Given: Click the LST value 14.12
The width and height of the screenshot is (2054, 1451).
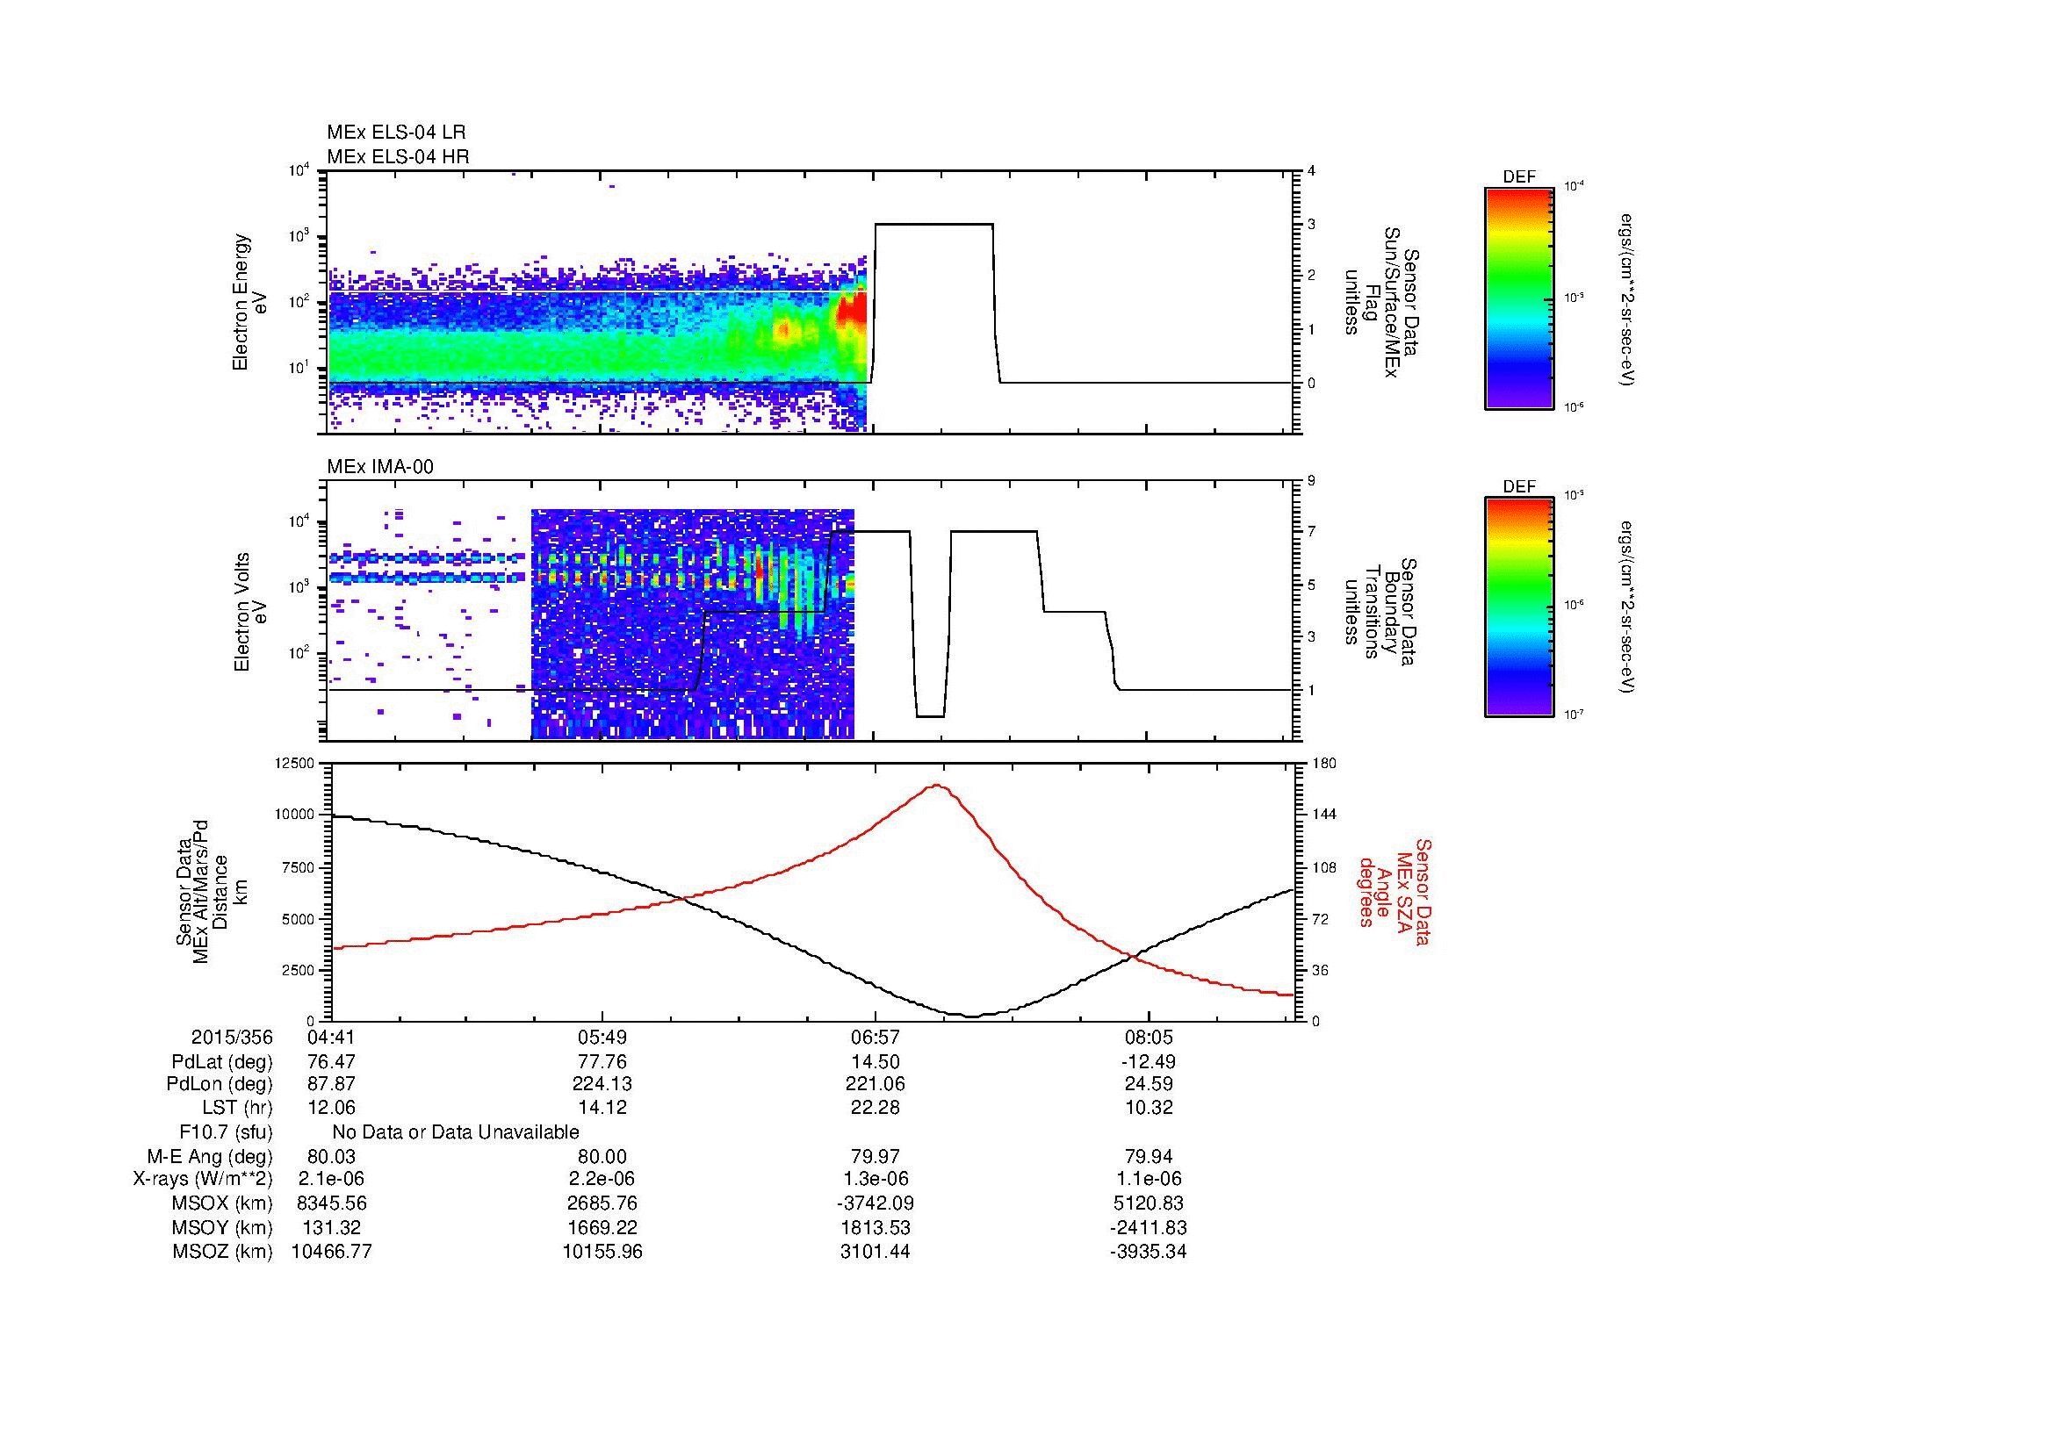Looking at the screenshot, I should pos(603,1107).
